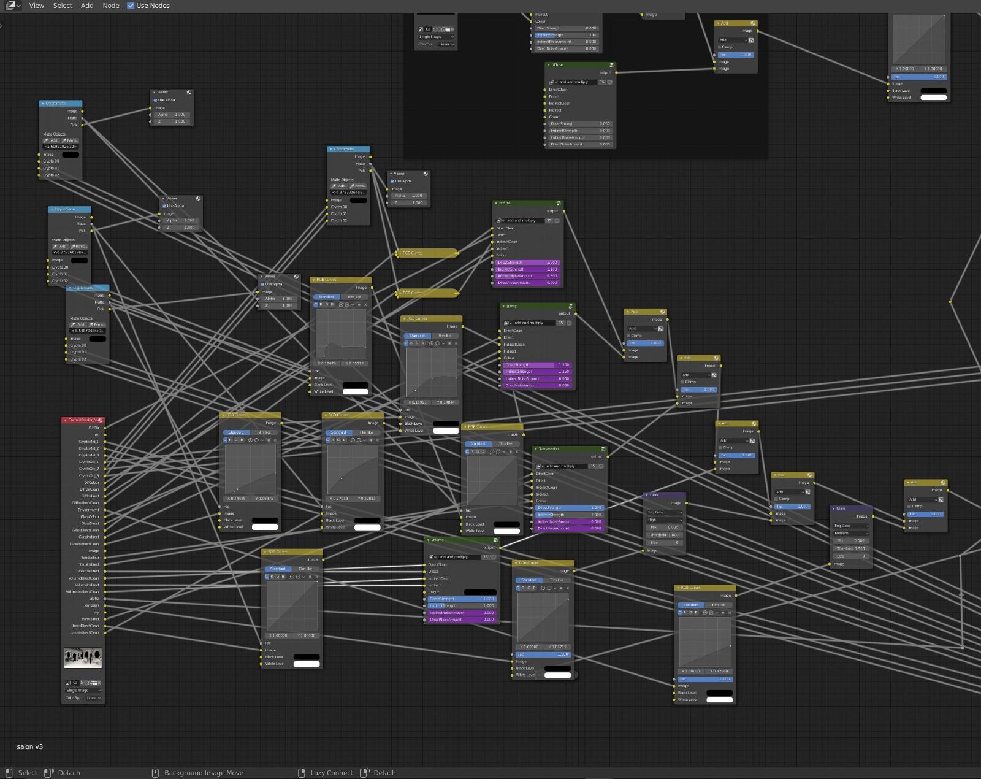Viewport: 981px width, 779px height.
Task: Open quality dropdown set to High in Glare node
Action: [x=665, y=520]
